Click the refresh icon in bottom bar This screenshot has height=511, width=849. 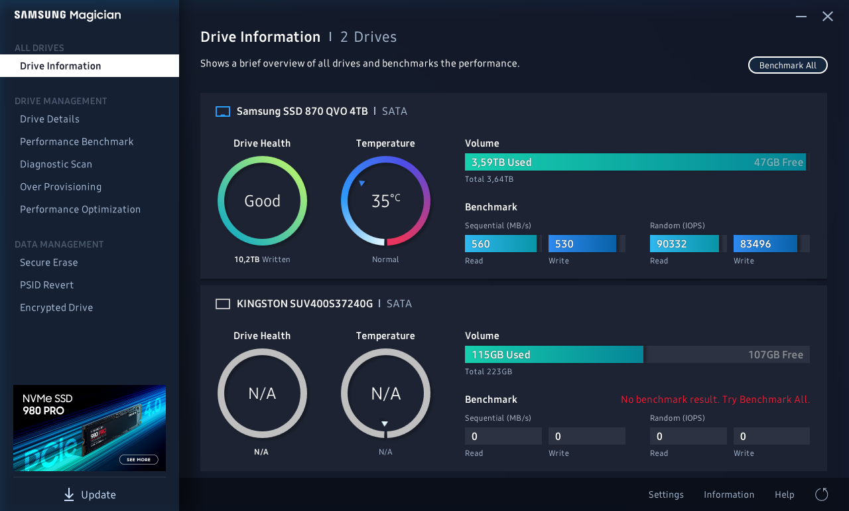pyautogui.click(x=821, y=494)
